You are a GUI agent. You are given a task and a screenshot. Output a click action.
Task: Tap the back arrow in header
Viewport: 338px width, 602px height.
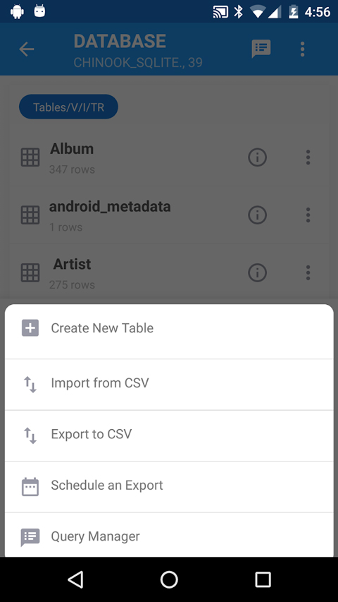(x=27, y=49)
